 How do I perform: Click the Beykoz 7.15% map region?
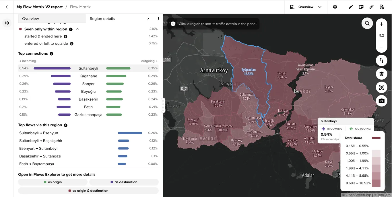pos(329,89)
